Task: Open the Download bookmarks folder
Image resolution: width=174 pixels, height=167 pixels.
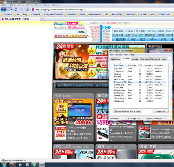Action: (x=70, y=14)
